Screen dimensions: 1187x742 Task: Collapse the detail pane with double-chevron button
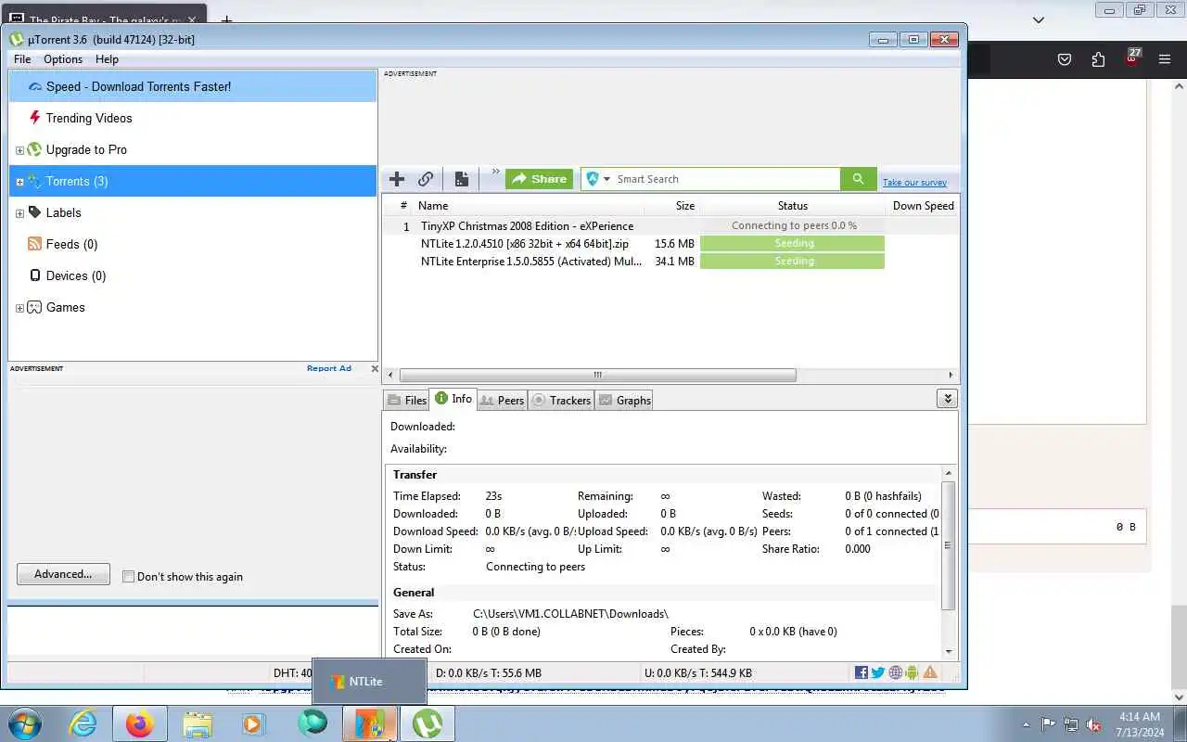947,399
